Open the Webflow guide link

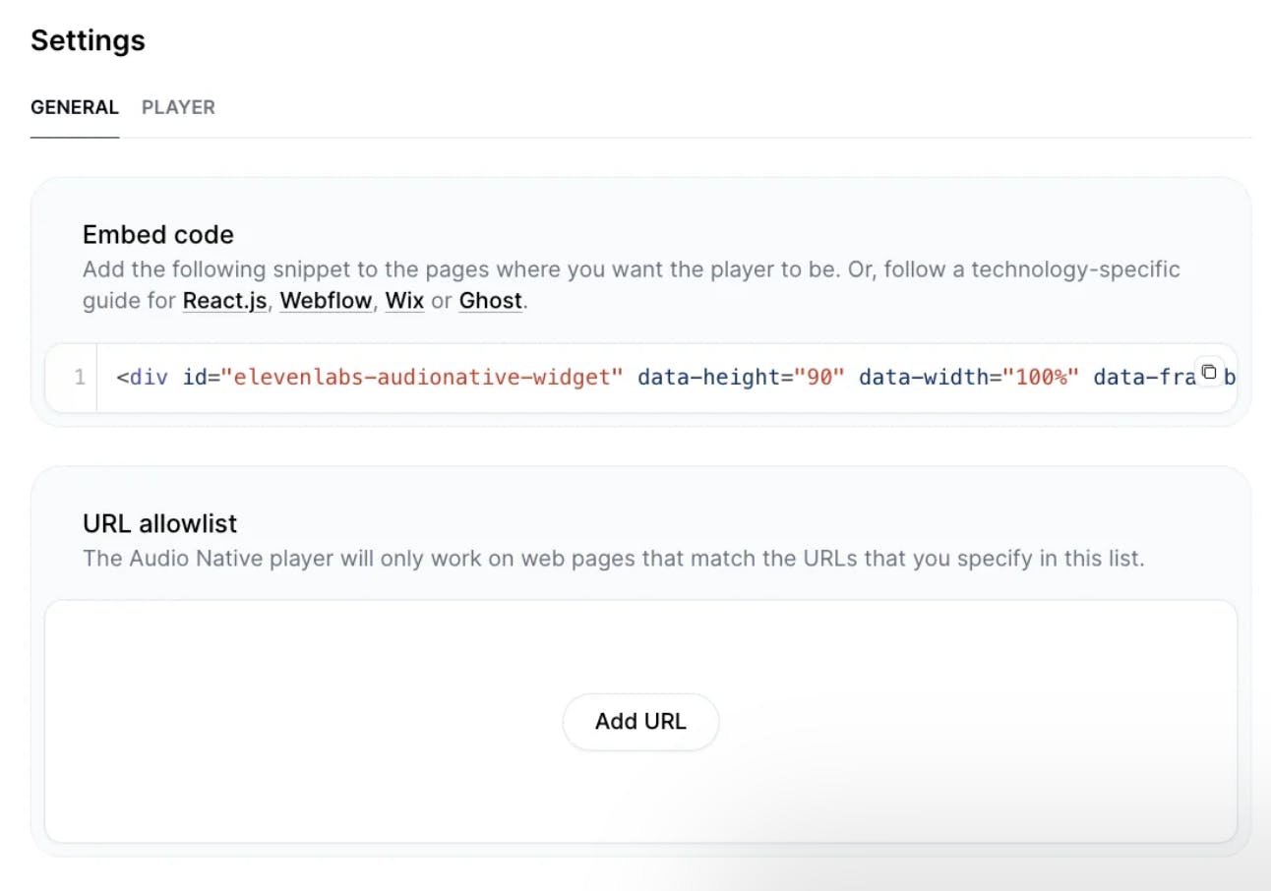click(326, 301)
